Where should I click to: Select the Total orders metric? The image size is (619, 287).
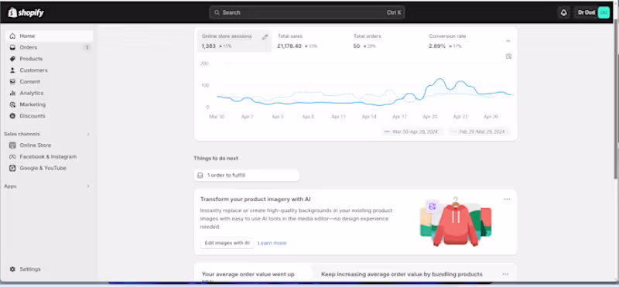385,41
